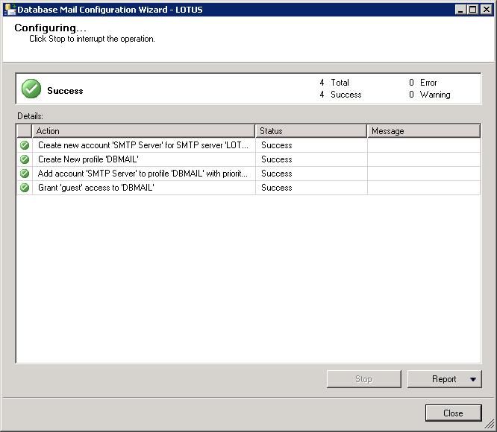Open the Report dropdown arrow
This screenshot has width=497, height=432.
tap(473, 379)
